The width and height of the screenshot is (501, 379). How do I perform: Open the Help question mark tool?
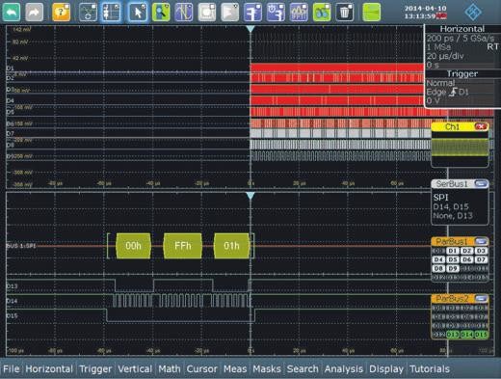61,12
